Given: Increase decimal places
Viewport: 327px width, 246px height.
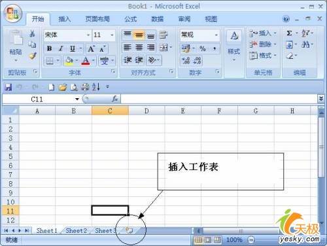Looking at the screenshot, I should click(186, 60).
